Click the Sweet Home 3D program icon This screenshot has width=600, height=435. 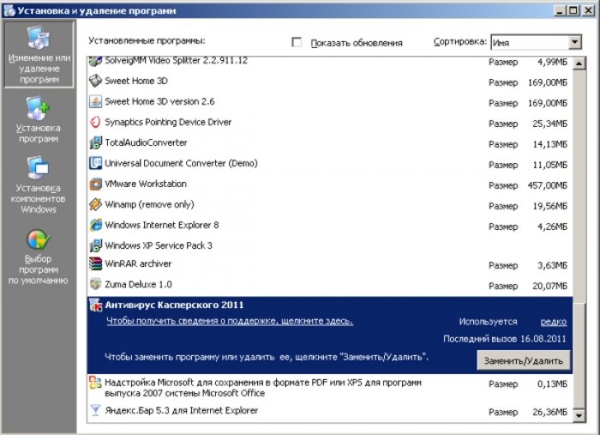tap(95, 81)
